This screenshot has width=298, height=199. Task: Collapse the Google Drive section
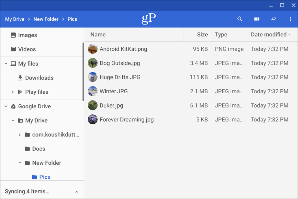6,106
